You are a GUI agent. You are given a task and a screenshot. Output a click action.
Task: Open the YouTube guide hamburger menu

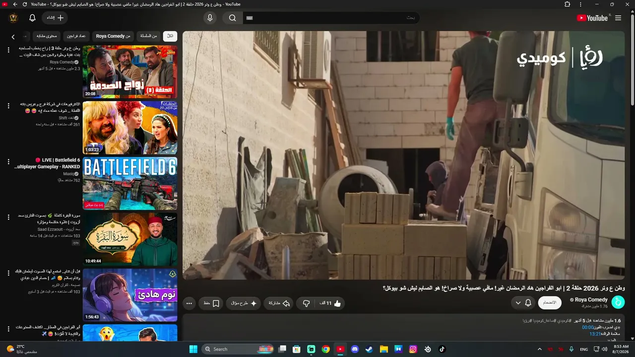click(x=618, y=18)
